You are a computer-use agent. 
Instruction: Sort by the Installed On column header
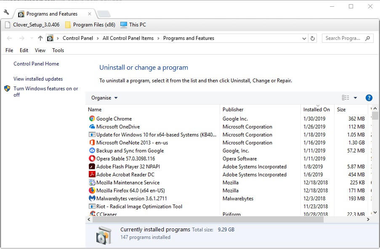coord(317,109)
